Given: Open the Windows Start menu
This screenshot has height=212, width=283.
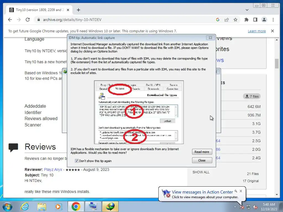Looking at the screenshot, I should [x=7, y=206].
